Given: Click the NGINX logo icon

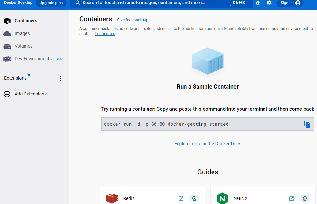Looking at the screenshot, I should tap(222, 198).
